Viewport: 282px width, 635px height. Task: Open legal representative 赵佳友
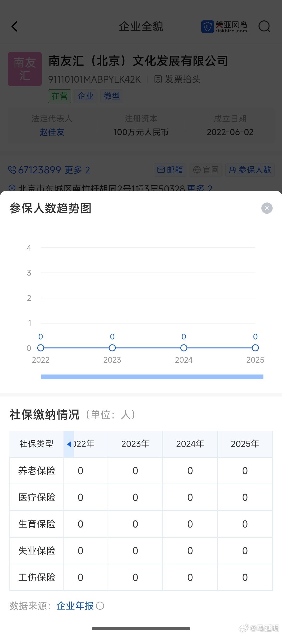click(x=52, y=132)
